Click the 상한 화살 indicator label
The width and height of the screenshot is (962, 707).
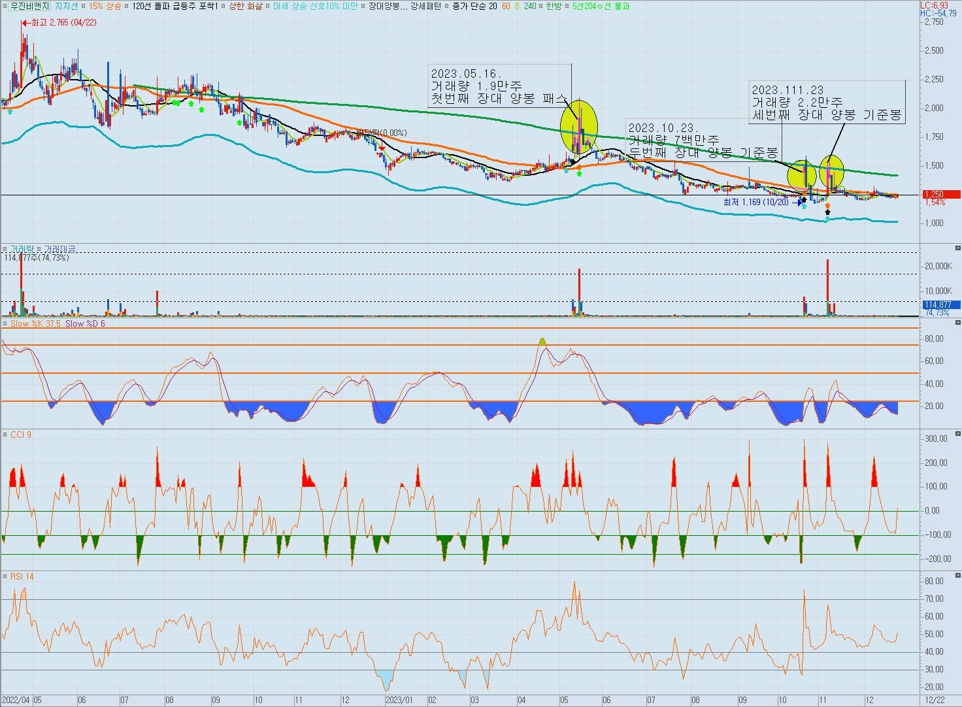245,6
